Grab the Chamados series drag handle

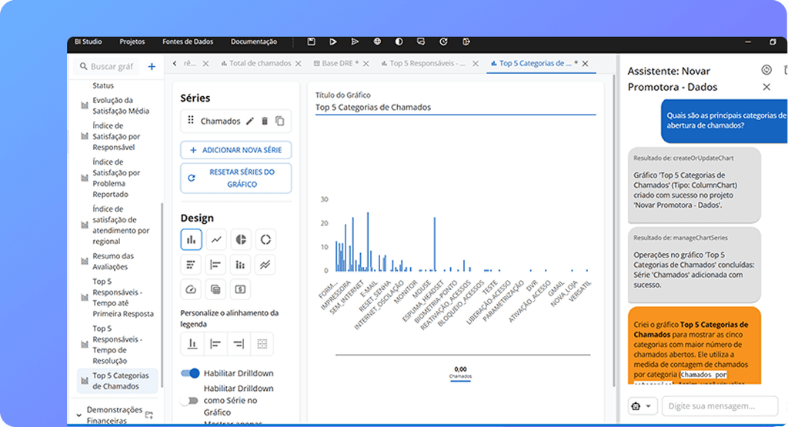click(x=191, y=120)
